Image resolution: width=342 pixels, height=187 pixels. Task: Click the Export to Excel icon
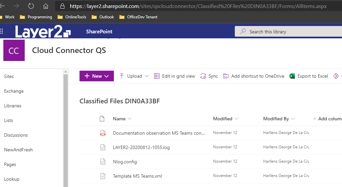pyautogui.click(x=292, y=76)
